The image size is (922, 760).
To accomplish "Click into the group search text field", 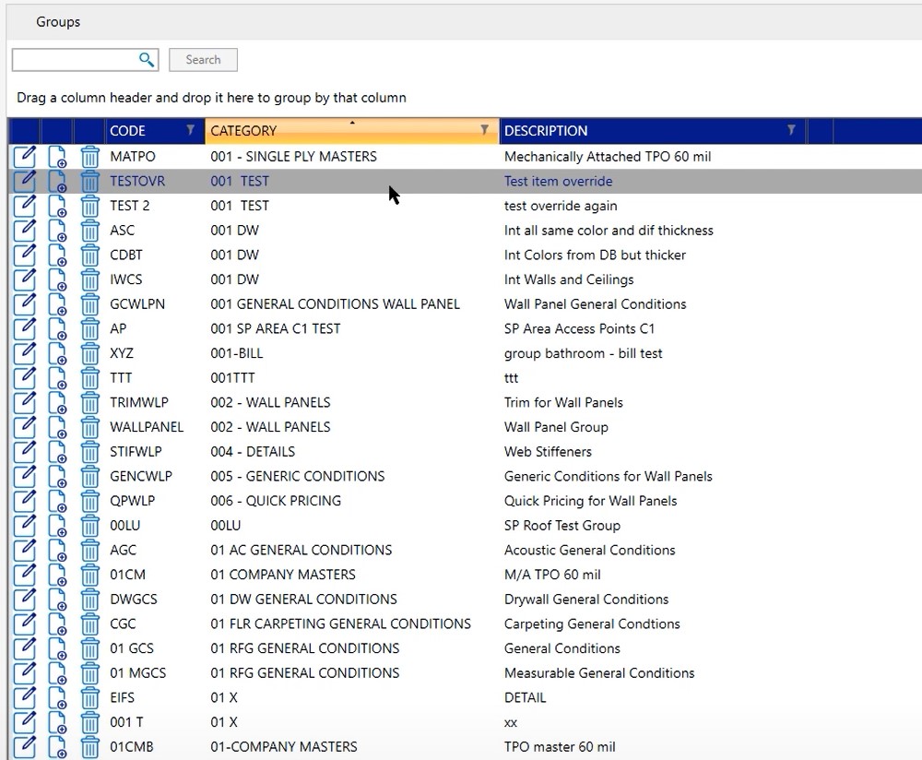I will [x=76, y=60].
